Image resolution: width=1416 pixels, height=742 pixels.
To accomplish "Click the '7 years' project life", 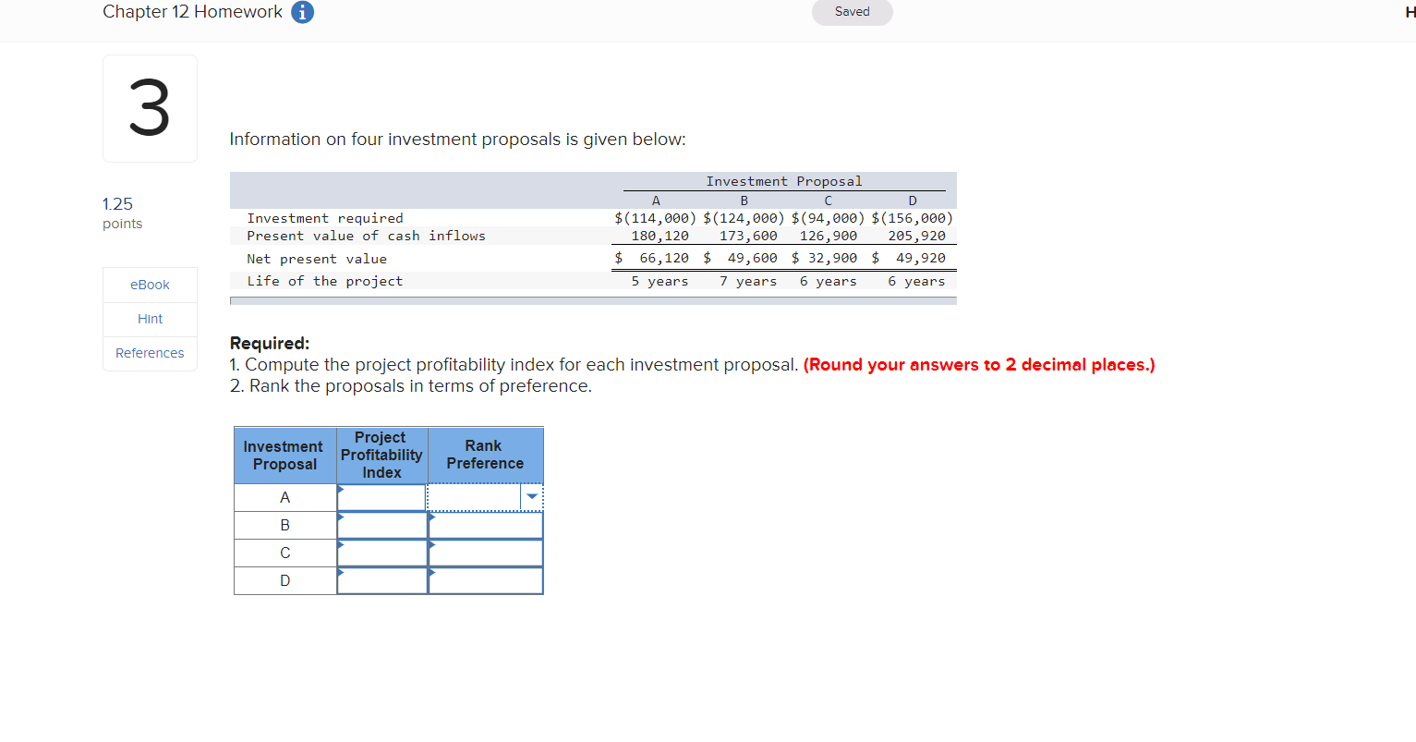I will (x=748, y=281).
